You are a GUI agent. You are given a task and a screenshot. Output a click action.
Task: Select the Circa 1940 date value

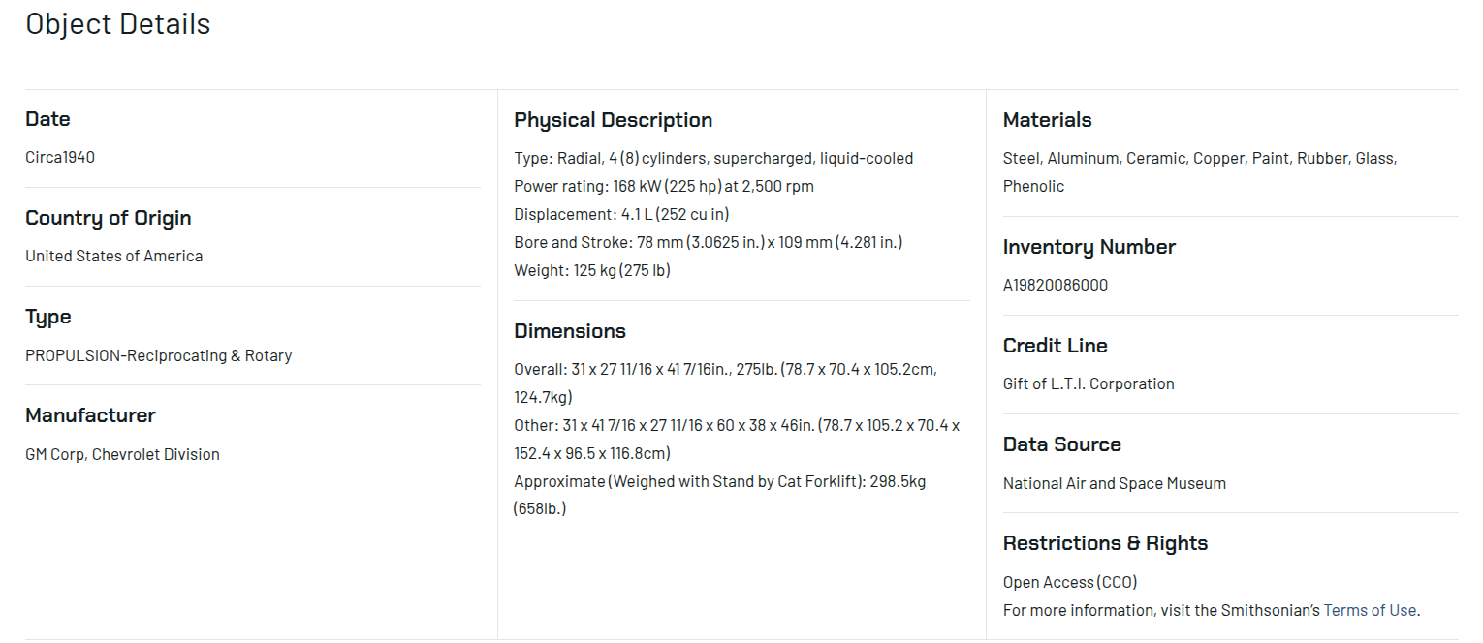tap(60, 157)
